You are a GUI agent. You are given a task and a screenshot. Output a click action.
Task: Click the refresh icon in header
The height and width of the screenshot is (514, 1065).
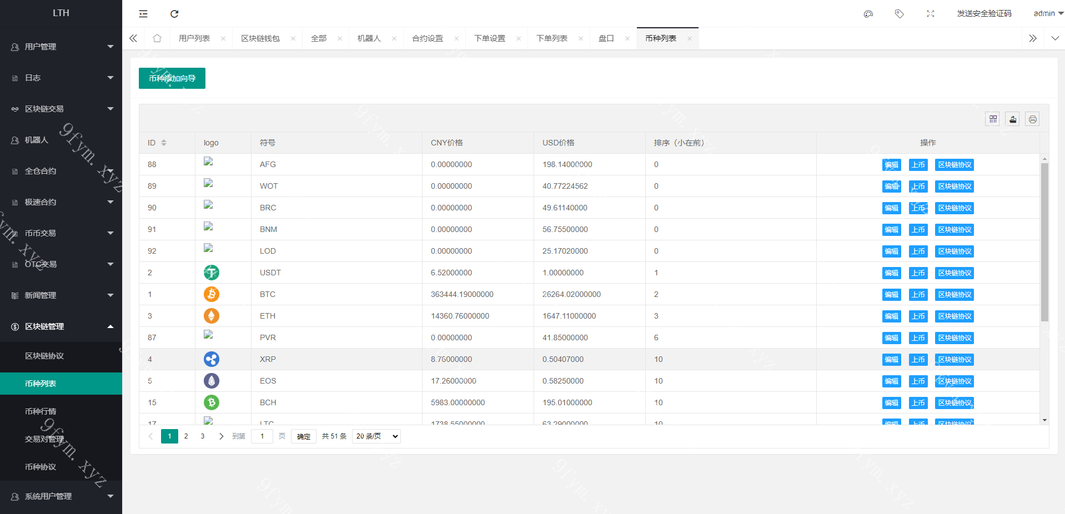(174, 14)
